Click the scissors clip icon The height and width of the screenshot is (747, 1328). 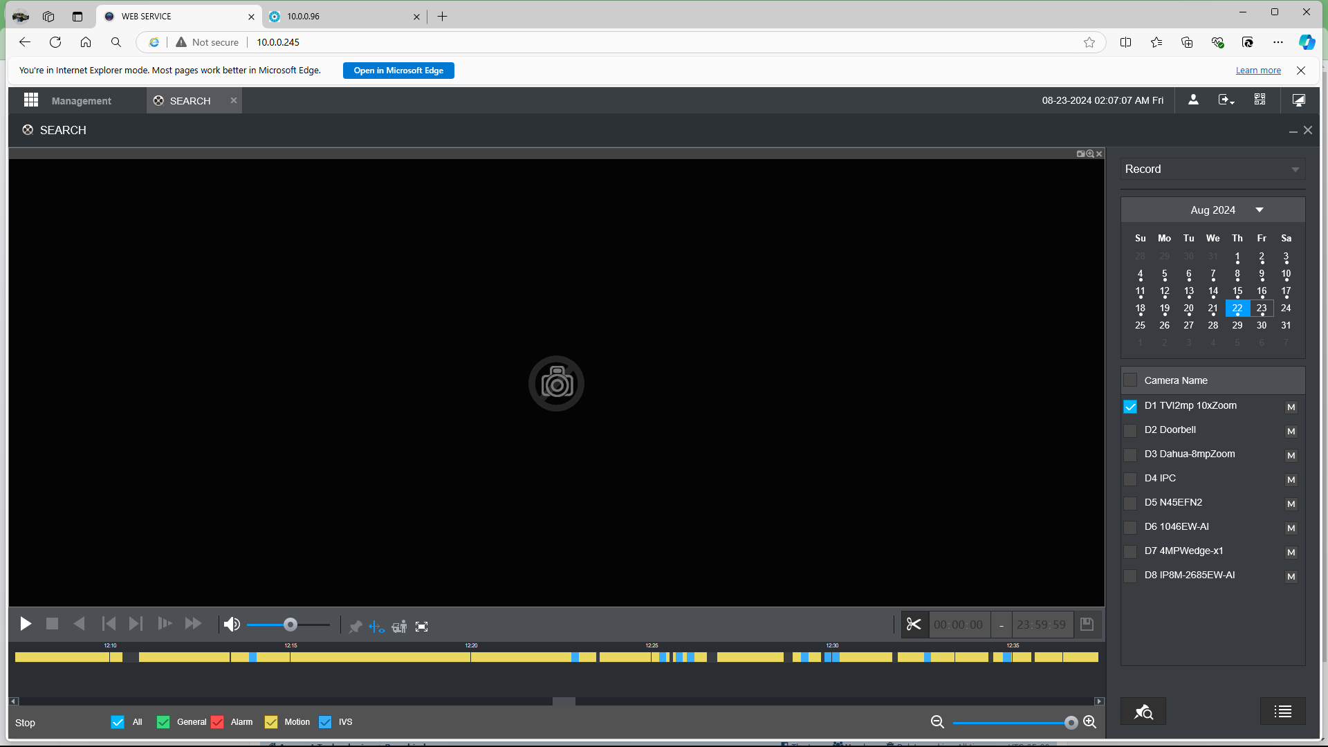point(914,625)
